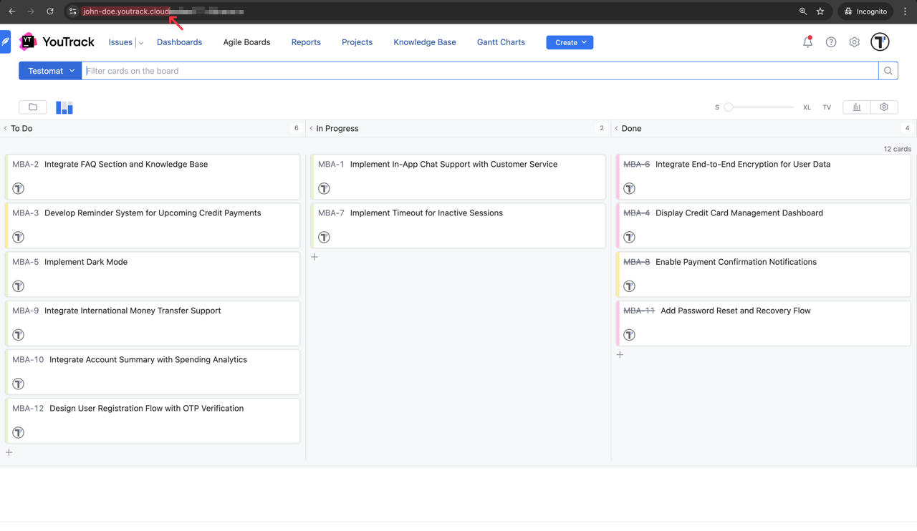Expand the Issues submenu chevron
The height and width of the screenshot is (531, 917).
(x=140, y=43)
